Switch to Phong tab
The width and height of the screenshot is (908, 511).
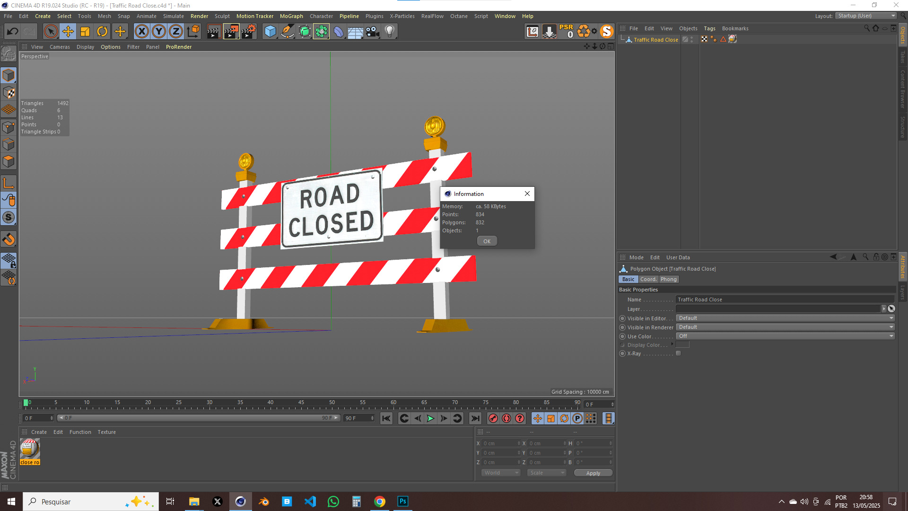[669, 279]
